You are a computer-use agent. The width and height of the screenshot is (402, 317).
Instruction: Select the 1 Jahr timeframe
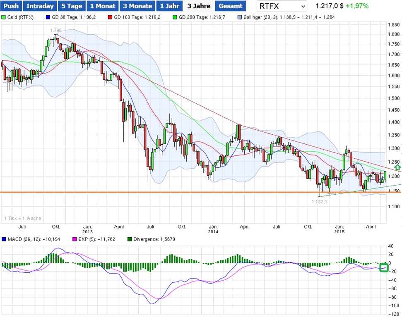click(x=169, y=6)
